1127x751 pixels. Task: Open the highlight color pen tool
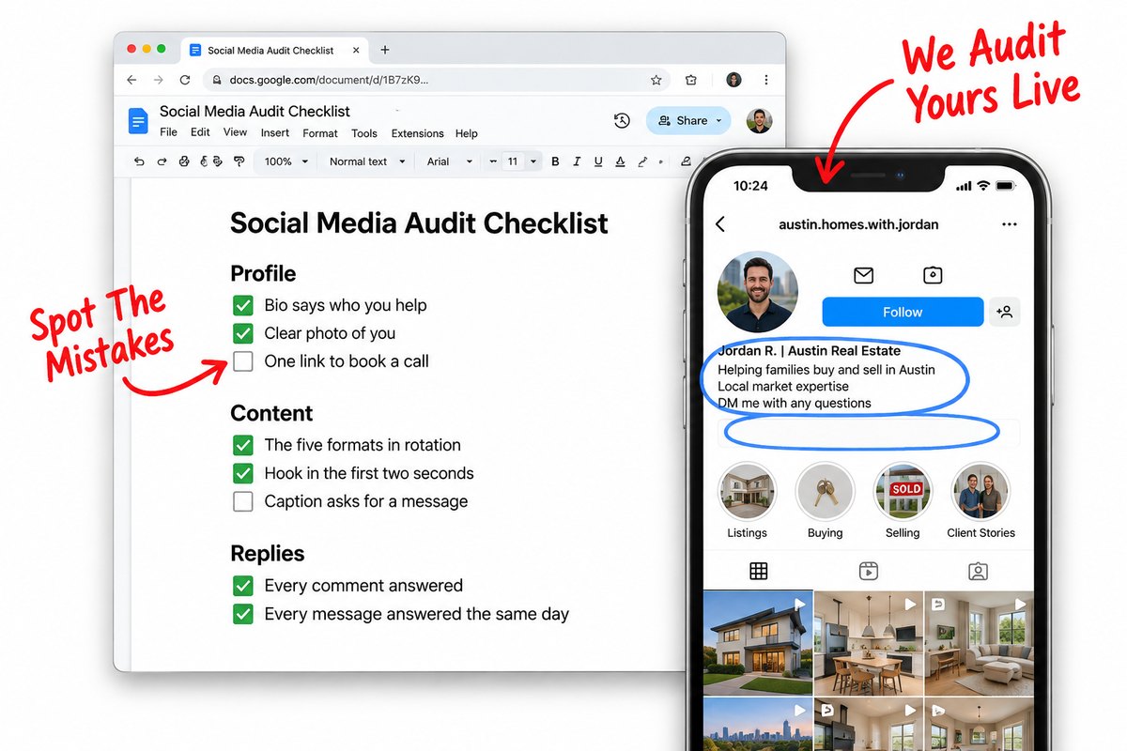click(x=643, y=161)
